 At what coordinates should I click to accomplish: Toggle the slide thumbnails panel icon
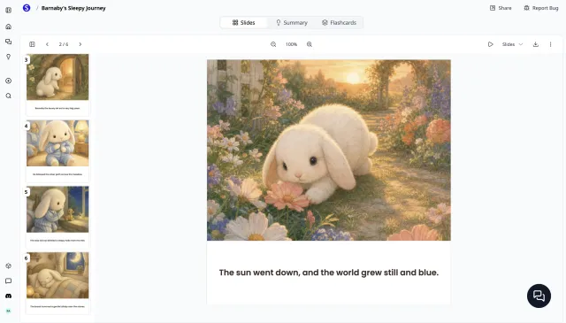click(x=32, y=44)
